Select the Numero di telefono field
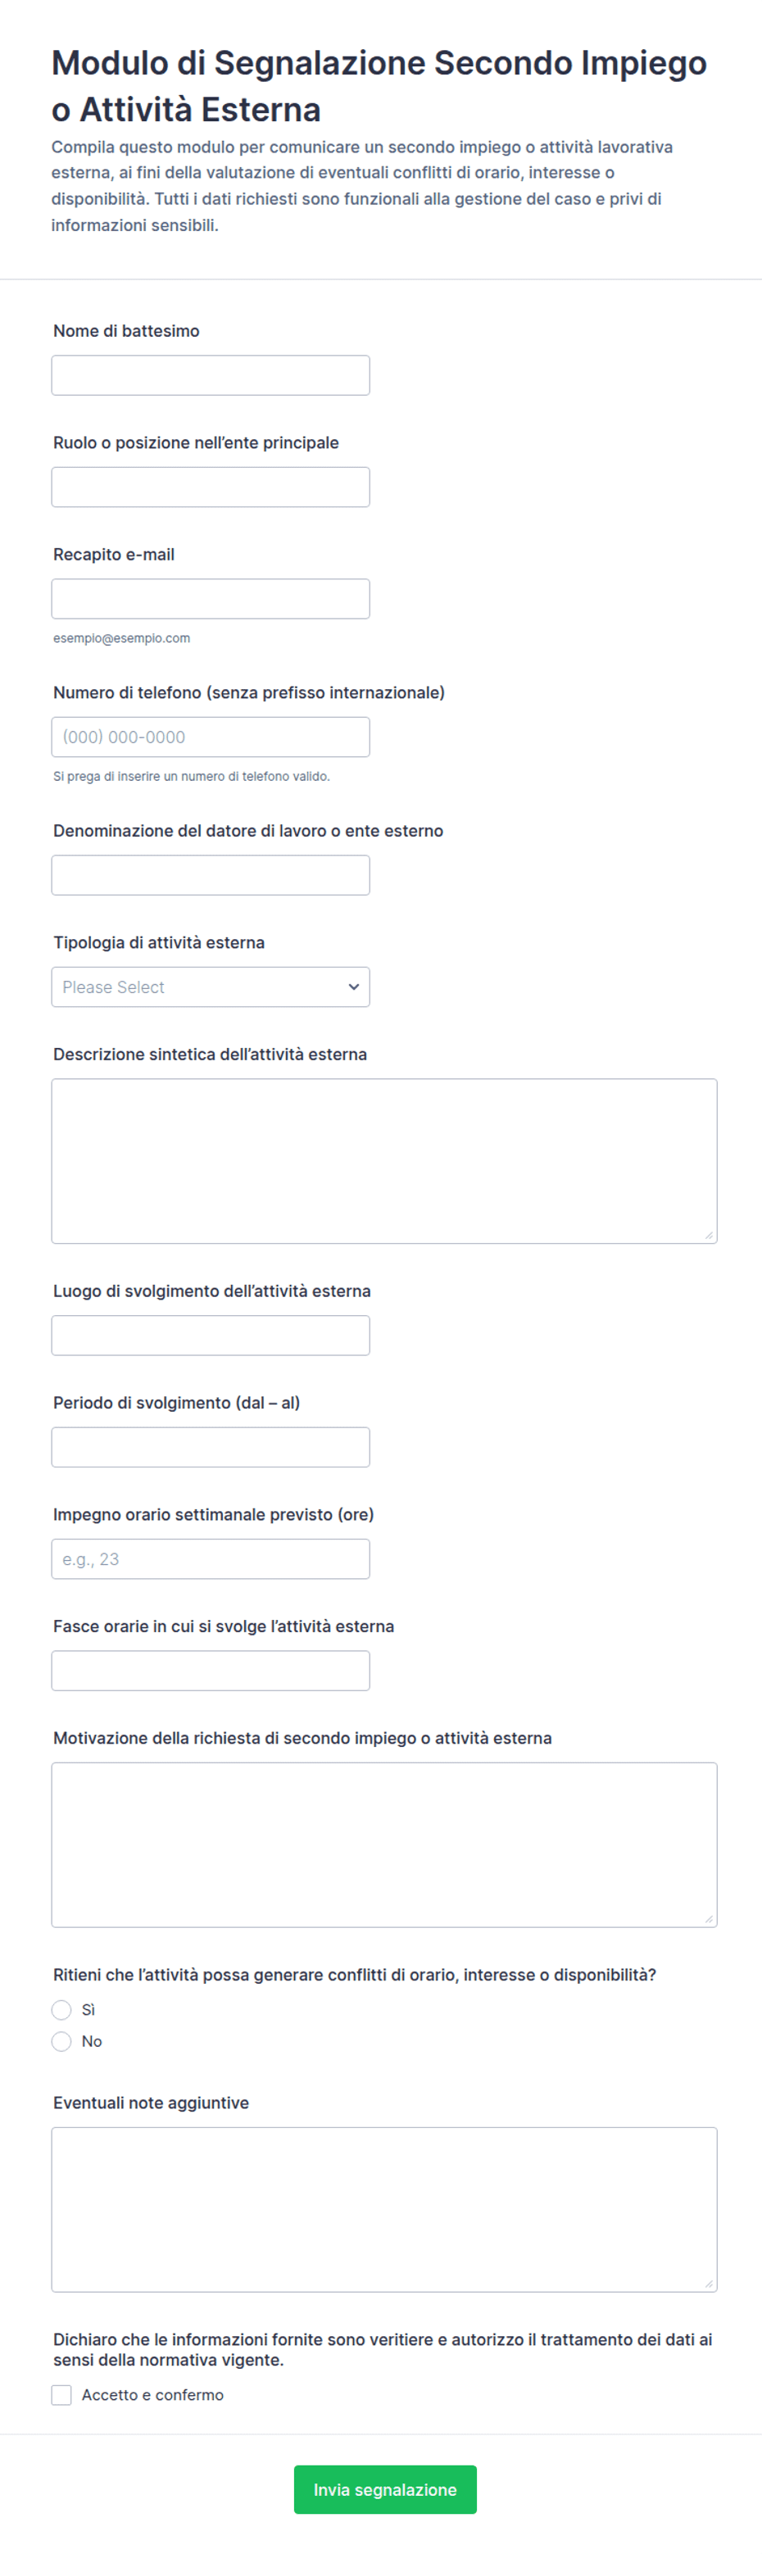This screenshot has height=2554, width=762. (x=210, y=737)
